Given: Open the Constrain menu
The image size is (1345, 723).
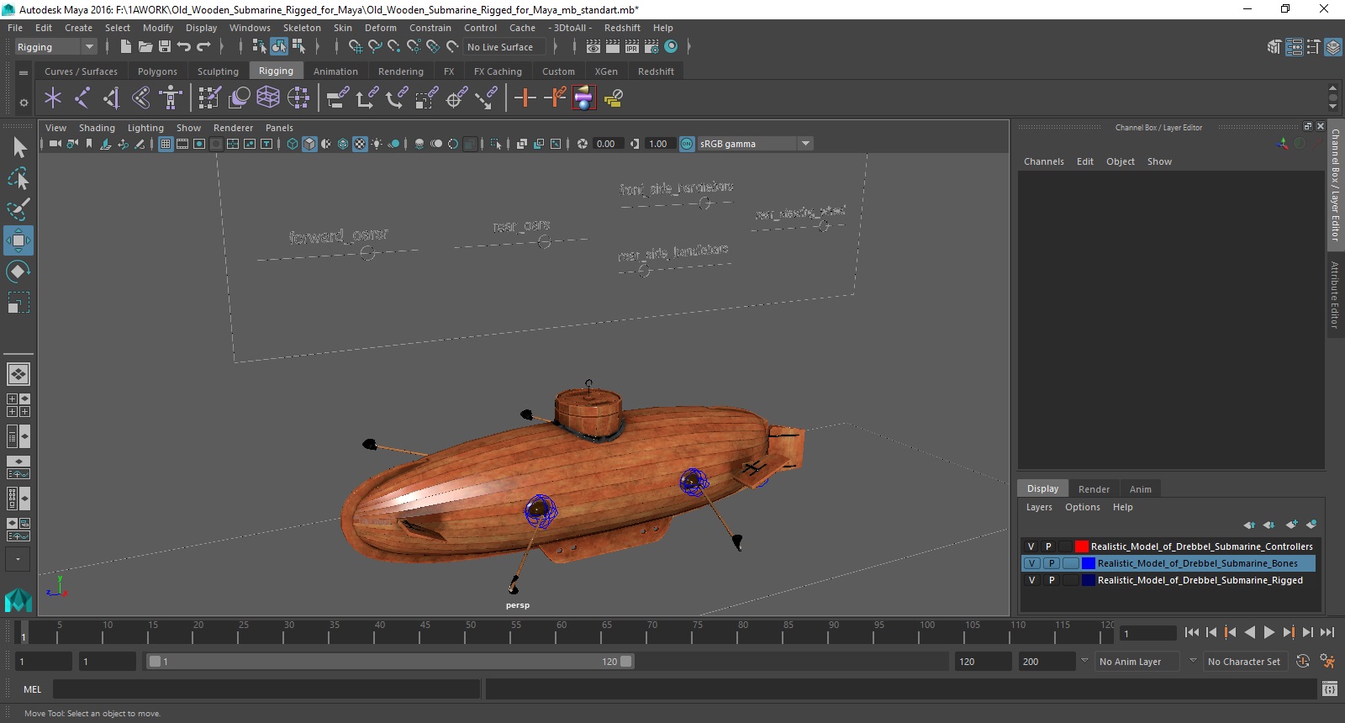Looking at the screenshot, I should click(430, 28).
